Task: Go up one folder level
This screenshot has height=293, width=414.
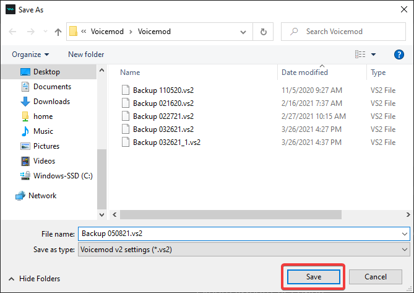Action: pos(58,32)
